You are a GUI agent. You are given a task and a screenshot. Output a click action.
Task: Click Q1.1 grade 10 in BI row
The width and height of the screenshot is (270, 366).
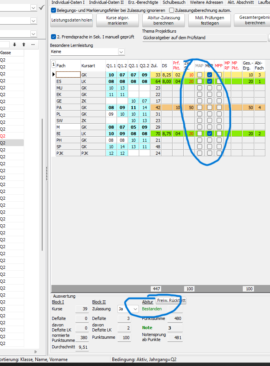(111, 134)
